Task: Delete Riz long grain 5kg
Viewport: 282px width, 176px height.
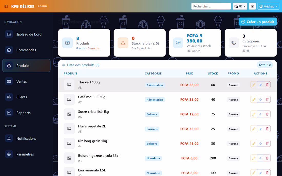Action: coord(267,143)
